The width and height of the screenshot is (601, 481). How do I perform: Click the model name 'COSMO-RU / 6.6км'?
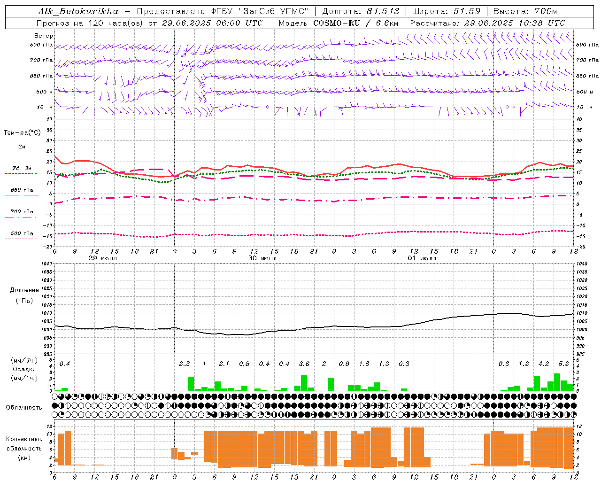(355, 23)
